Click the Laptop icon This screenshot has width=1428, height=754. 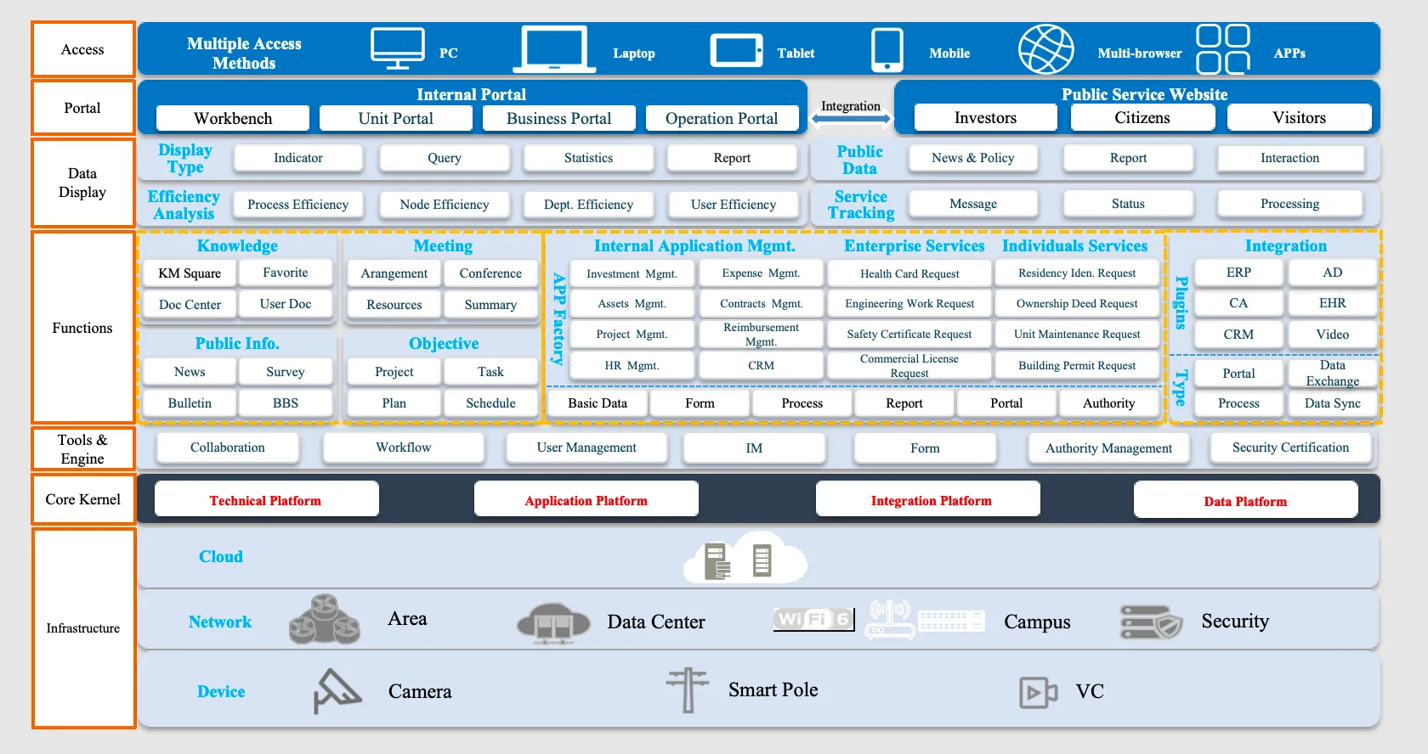(x=553, y=50)
